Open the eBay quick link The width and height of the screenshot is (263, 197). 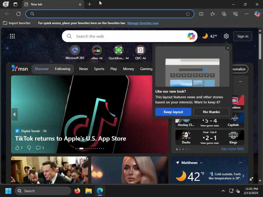[97, 52]
